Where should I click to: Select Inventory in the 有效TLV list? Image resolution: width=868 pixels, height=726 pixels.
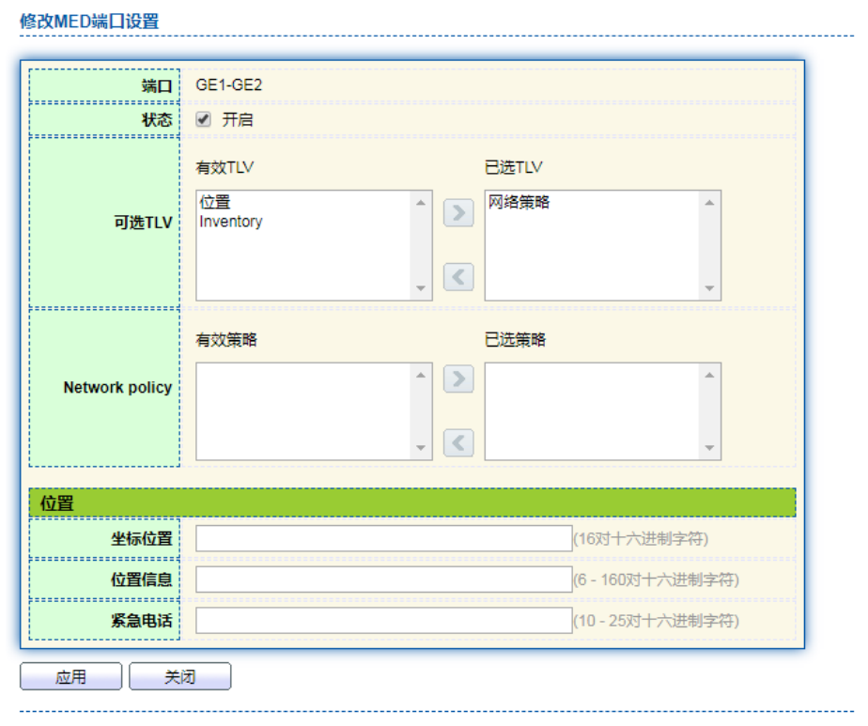[231, 222]
